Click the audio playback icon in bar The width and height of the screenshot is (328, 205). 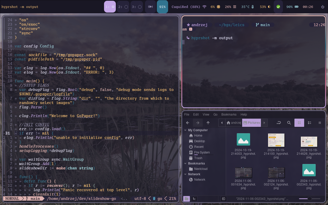(x=150, y=7)
